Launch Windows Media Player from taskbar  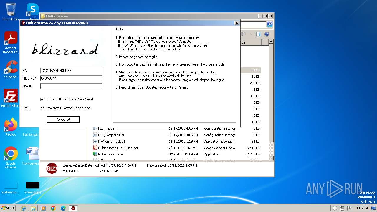coord(43,208)
